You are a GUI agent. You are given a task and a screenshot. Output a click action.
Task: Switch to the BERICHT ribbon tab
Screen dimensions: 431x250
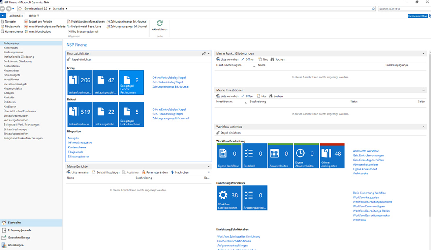coord(33,16)
